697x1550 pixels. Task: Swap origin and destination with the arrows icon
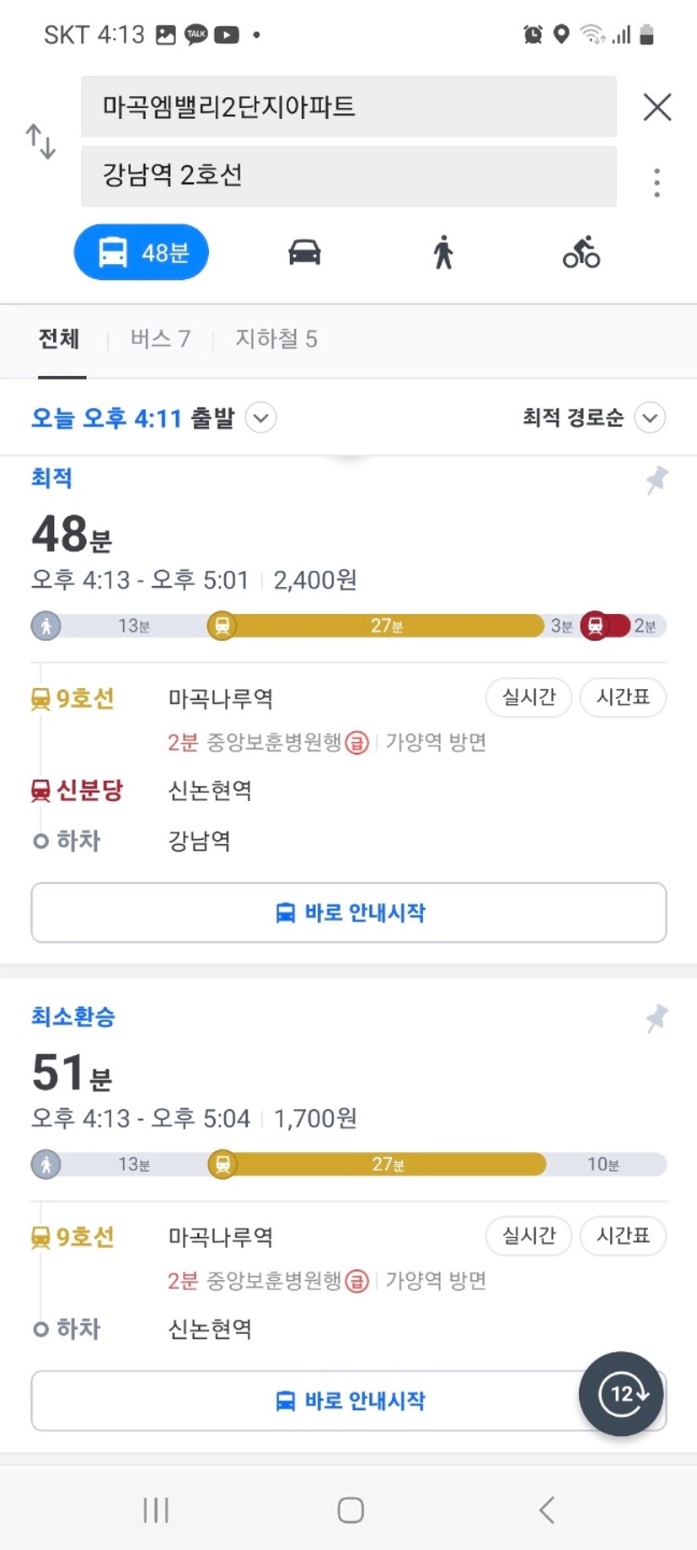[x=40, y=141]
